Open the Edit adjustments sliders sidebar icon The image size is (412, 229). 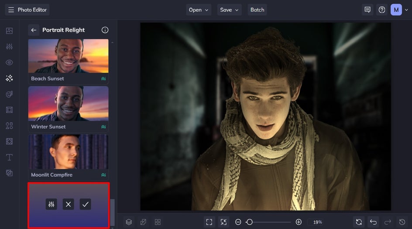(x=9, y=47)
